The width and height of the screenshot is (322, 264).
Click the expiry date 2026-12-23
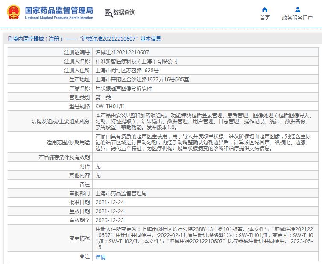point(110,220)
